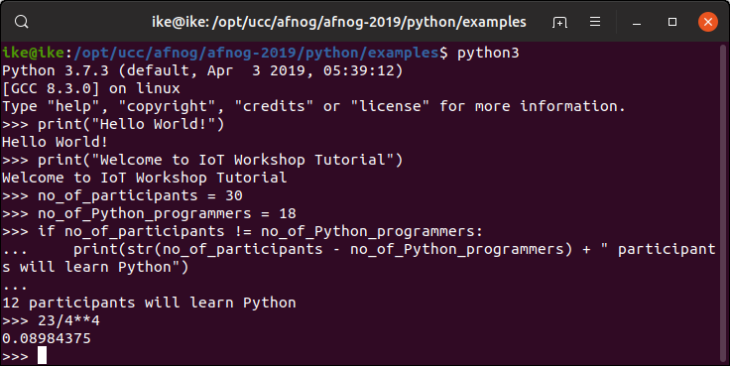Click the 'print("Hello World!")' command
Viewport: 730px width, 366px height.
click(131, 124)
